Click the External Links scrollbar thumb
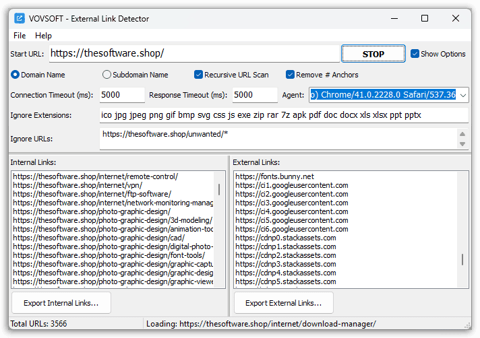This screenshot has width=480, height=338. click(462, 259)
